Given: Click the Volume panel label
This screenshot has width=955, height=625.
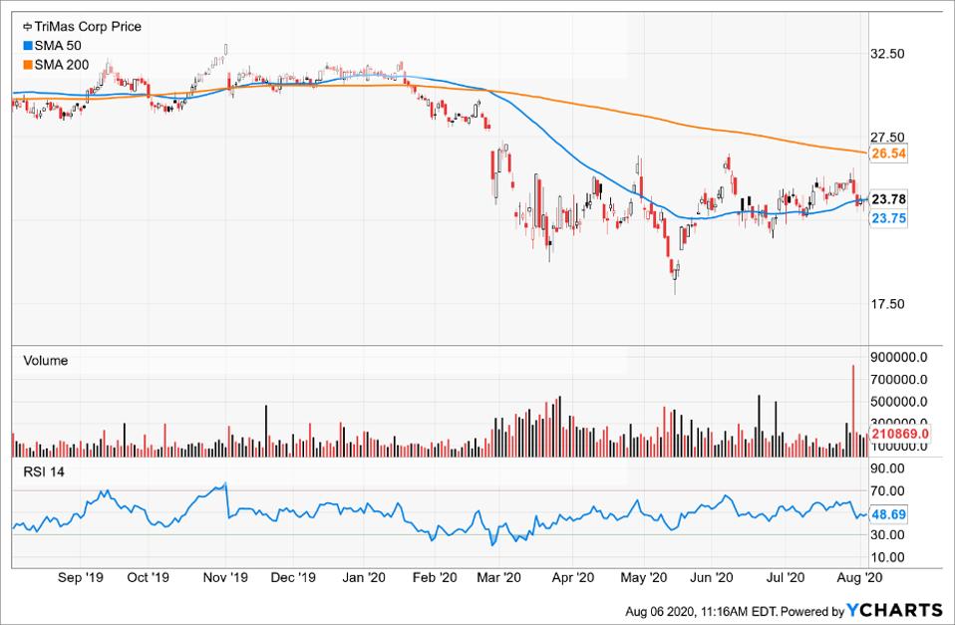Looking at the screenshot, I should pos(45,361).
